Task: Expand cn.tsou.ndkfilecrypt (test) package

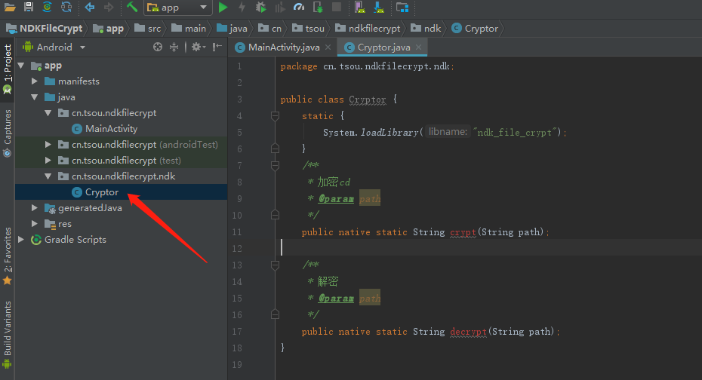Action: point(48,160)
